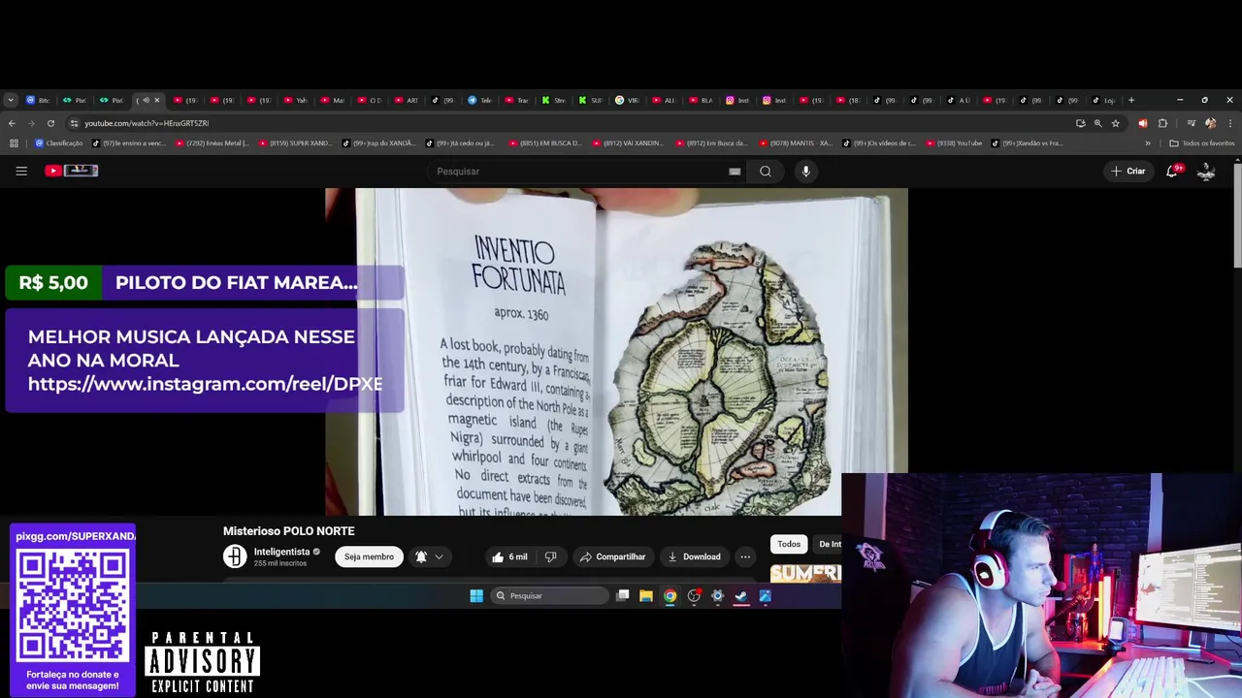Switch to the Bitc tab
This screenshot has width=1242, height=698.
coord(37,100)
